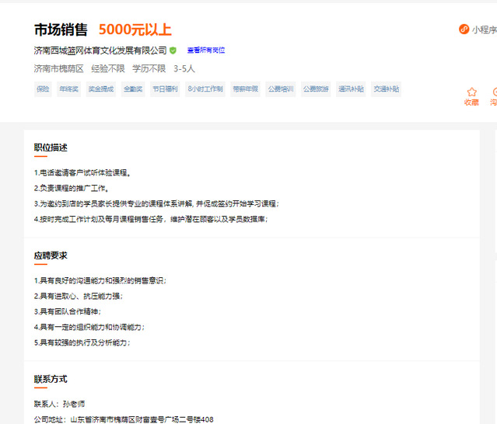Click the 应聘要求 section heading
This screenshot has width=497, height=424.
pos(51,255)
